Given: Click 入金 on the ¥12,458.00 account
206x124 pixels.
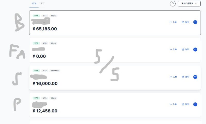Looking at the screenshot, I should click(173, 104).
